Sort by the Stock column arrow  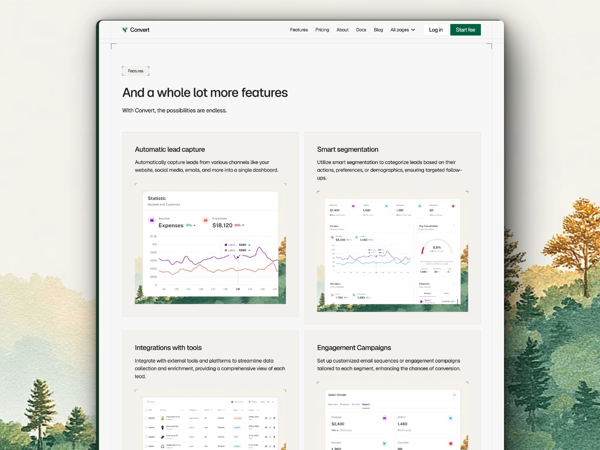click(x=211, y=410)
